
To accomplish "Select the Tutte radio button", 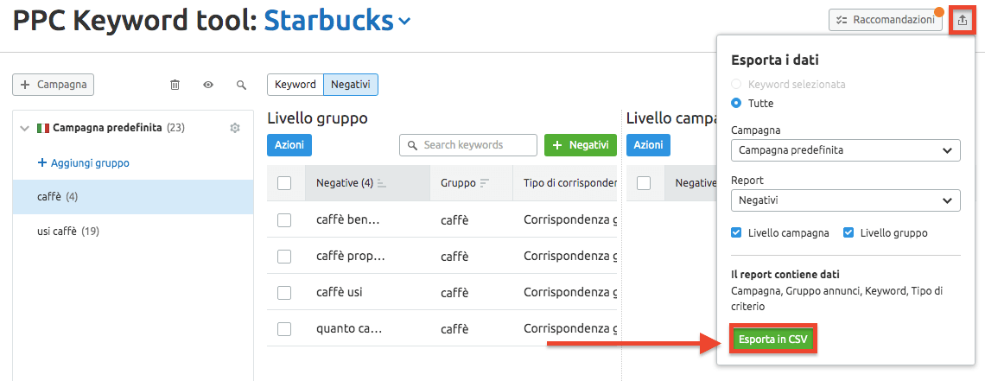I will 736,103.
